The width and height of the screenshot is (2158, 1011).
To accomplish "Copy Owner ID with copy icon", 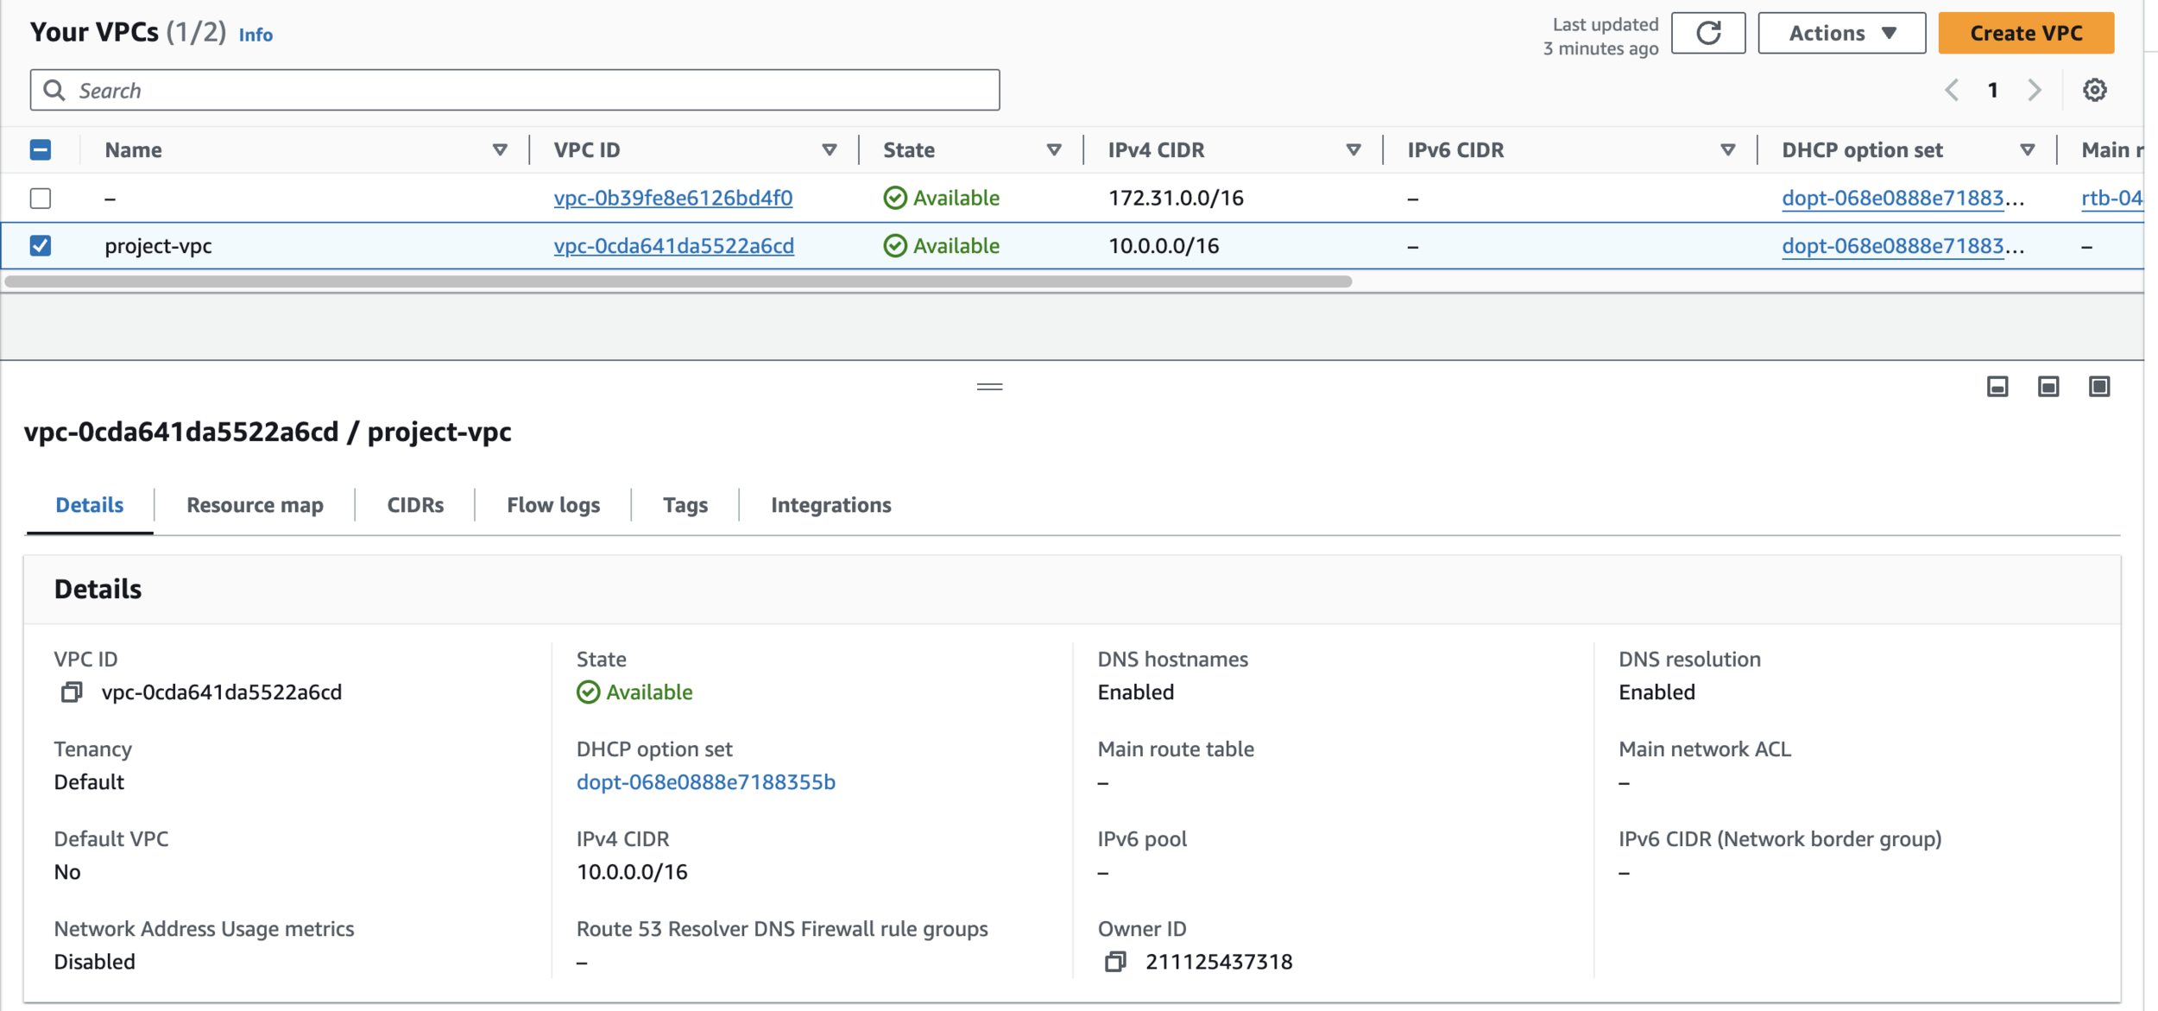I will 1115,962.
